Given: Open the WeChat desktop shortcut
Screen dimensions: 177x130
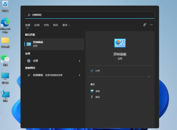Looking at the screenshot, I should tap(5, 59).
